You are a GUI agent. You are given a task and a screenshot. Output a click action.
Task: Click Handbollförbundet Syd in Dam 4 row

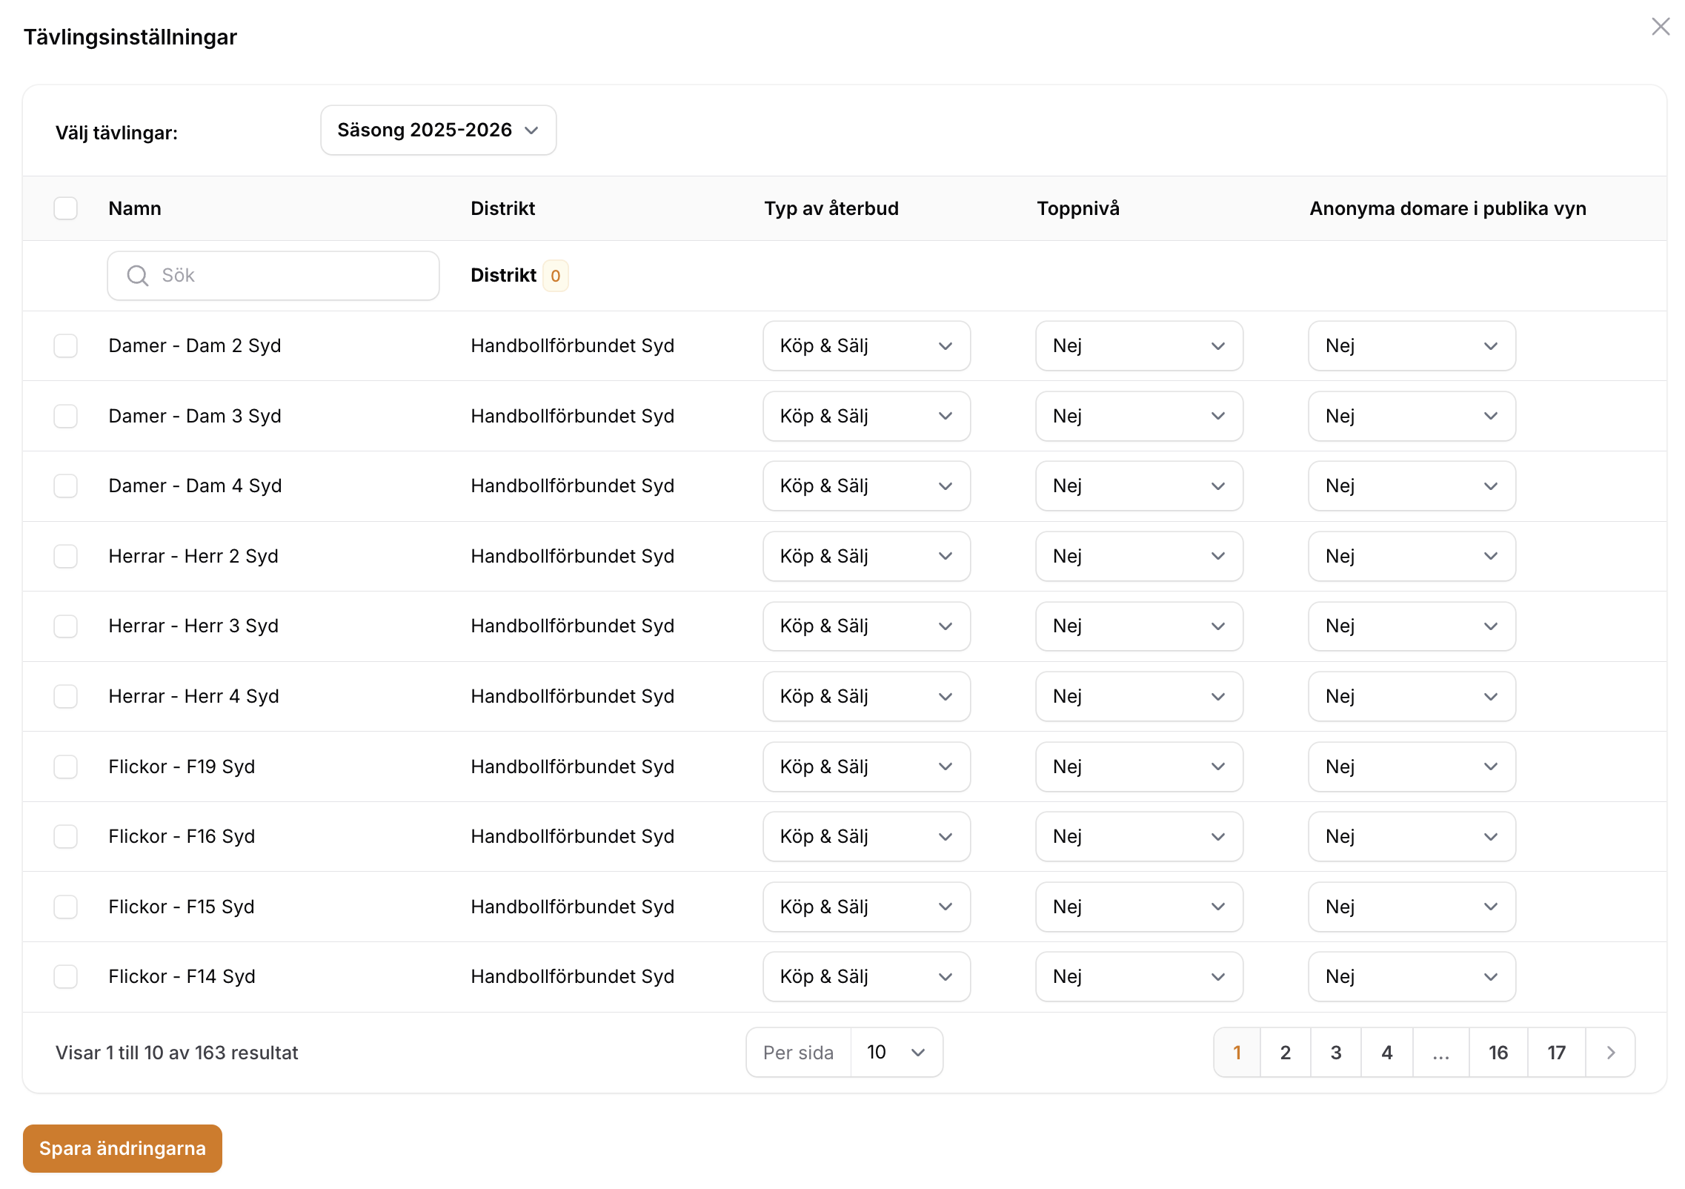pyautogui.click(x=573, y=486)
